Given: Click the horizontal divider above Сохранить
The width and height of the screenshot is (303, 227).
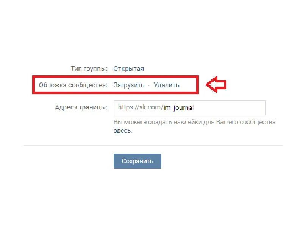Looking at the screenshot, I should click(153, 146).
